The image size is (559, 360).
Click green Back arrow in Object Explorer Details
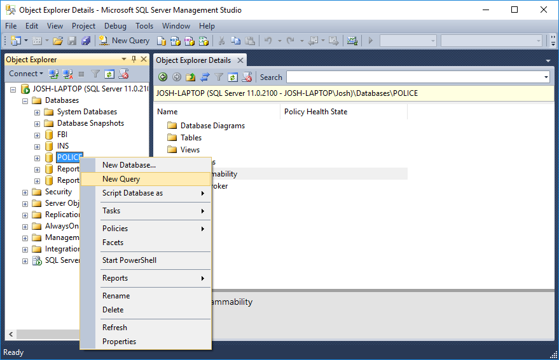click(x=163, y=77)
